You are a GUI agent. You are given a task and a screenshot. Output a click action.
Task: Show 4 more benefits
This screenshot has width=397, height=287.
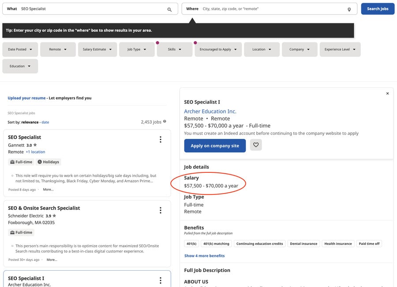[204, 256]
